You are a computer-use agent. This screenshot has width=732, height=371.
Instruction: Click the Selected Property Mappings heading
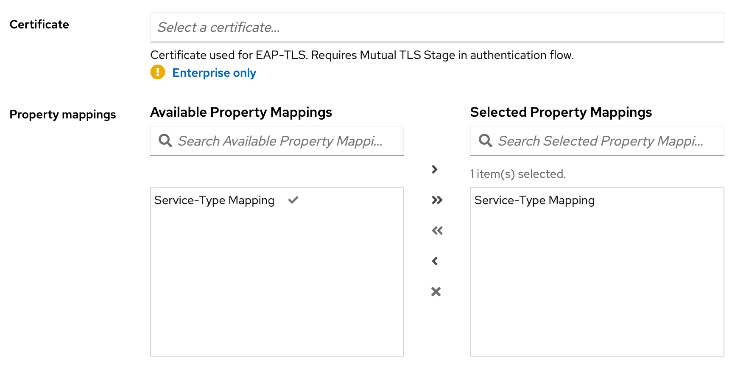(561, 112)
